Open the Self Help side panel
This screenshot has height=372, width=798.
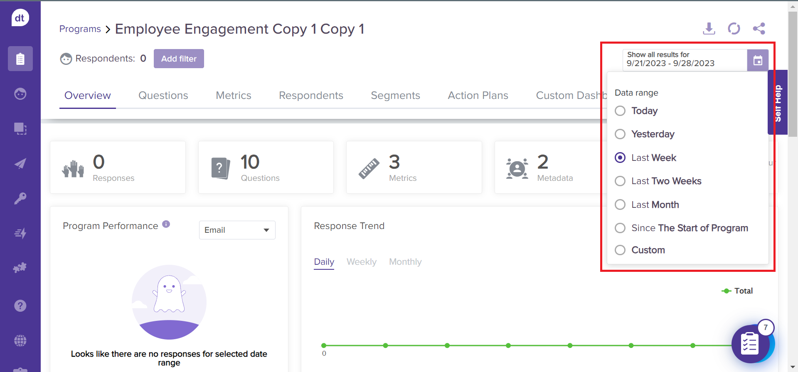click(778, 103)
